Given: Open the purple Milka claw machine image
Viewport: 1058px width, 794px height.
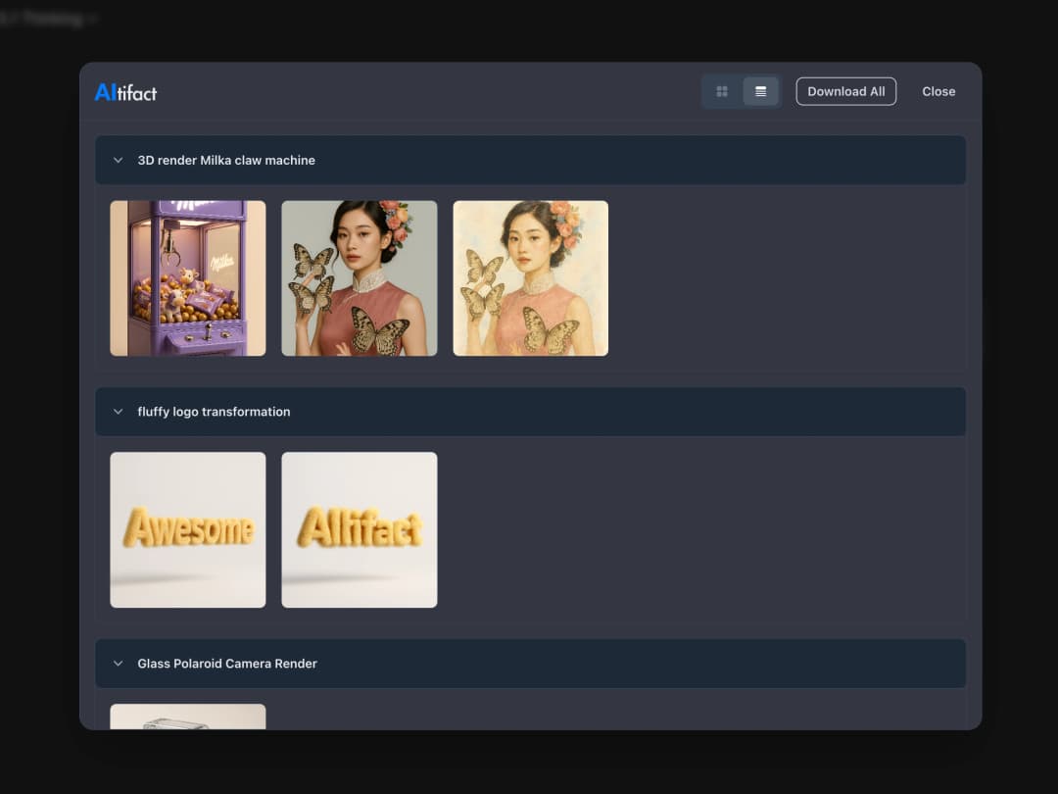Looking at the screenshot, I should pyautogui.click(x=188, y=278).
